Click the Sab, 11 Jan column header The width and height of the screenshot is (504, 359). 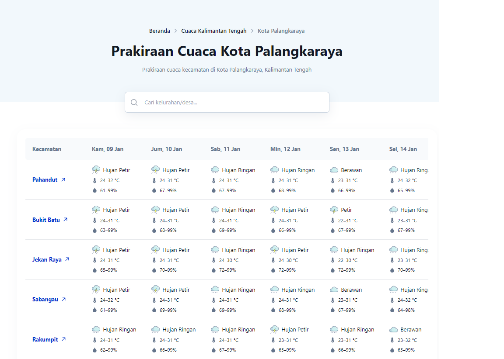[x=225, y=149]
